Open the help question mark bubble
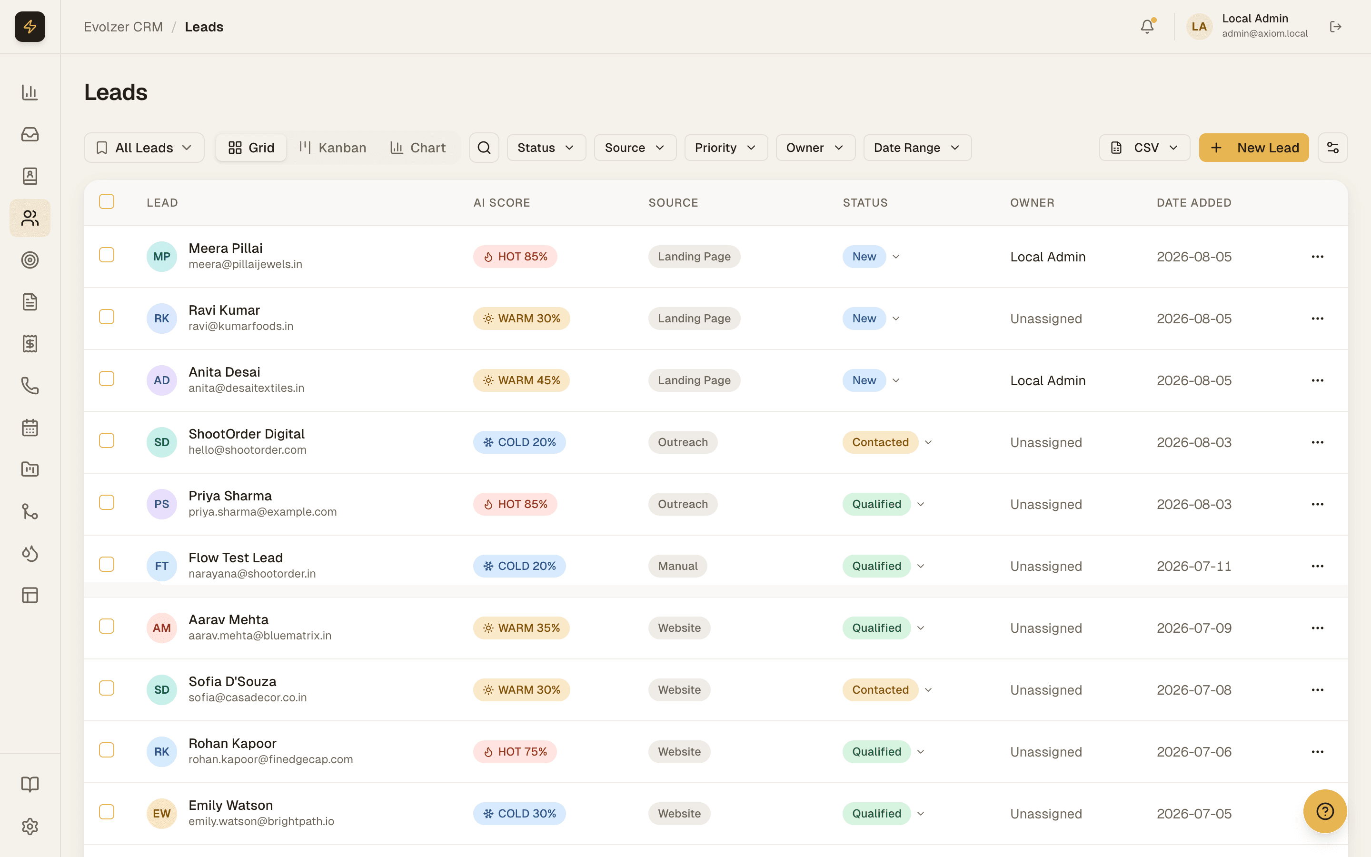Screen dimensions: 1371x857 tap(1324, 811)
